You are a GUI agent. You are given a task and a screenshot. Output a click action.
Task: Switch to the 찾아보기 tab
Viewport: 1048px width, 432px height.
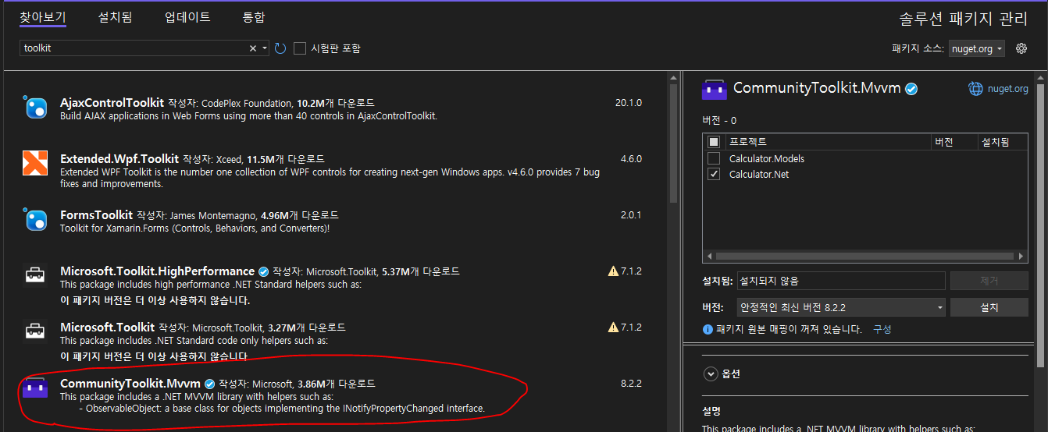pos(43,17)
